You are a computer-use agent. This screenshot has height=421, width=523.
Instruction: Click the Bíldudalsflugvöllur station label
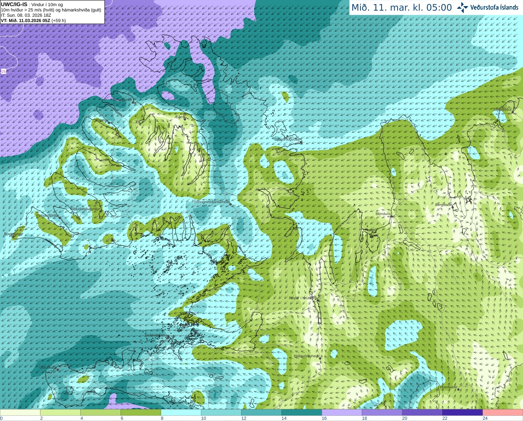coord(85,208)
